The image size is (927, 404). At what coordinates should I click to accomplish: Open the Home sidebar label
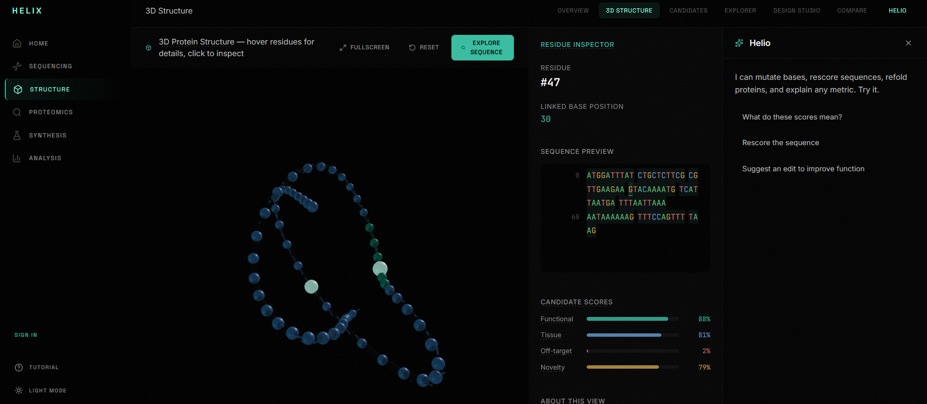(x=39, y=44)
